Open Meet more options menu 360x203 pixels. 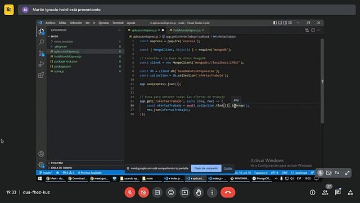click(x=212, y=192)
